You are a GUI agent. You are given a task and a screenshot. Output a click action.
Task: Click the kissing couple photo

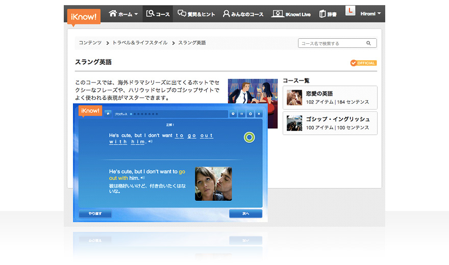pos(213,184)
